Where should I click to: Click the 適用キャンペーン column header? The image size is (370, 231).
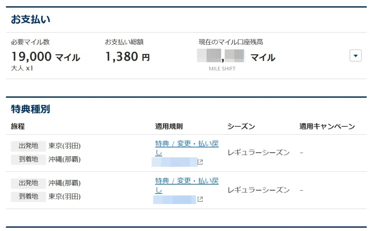click(327, 126)
